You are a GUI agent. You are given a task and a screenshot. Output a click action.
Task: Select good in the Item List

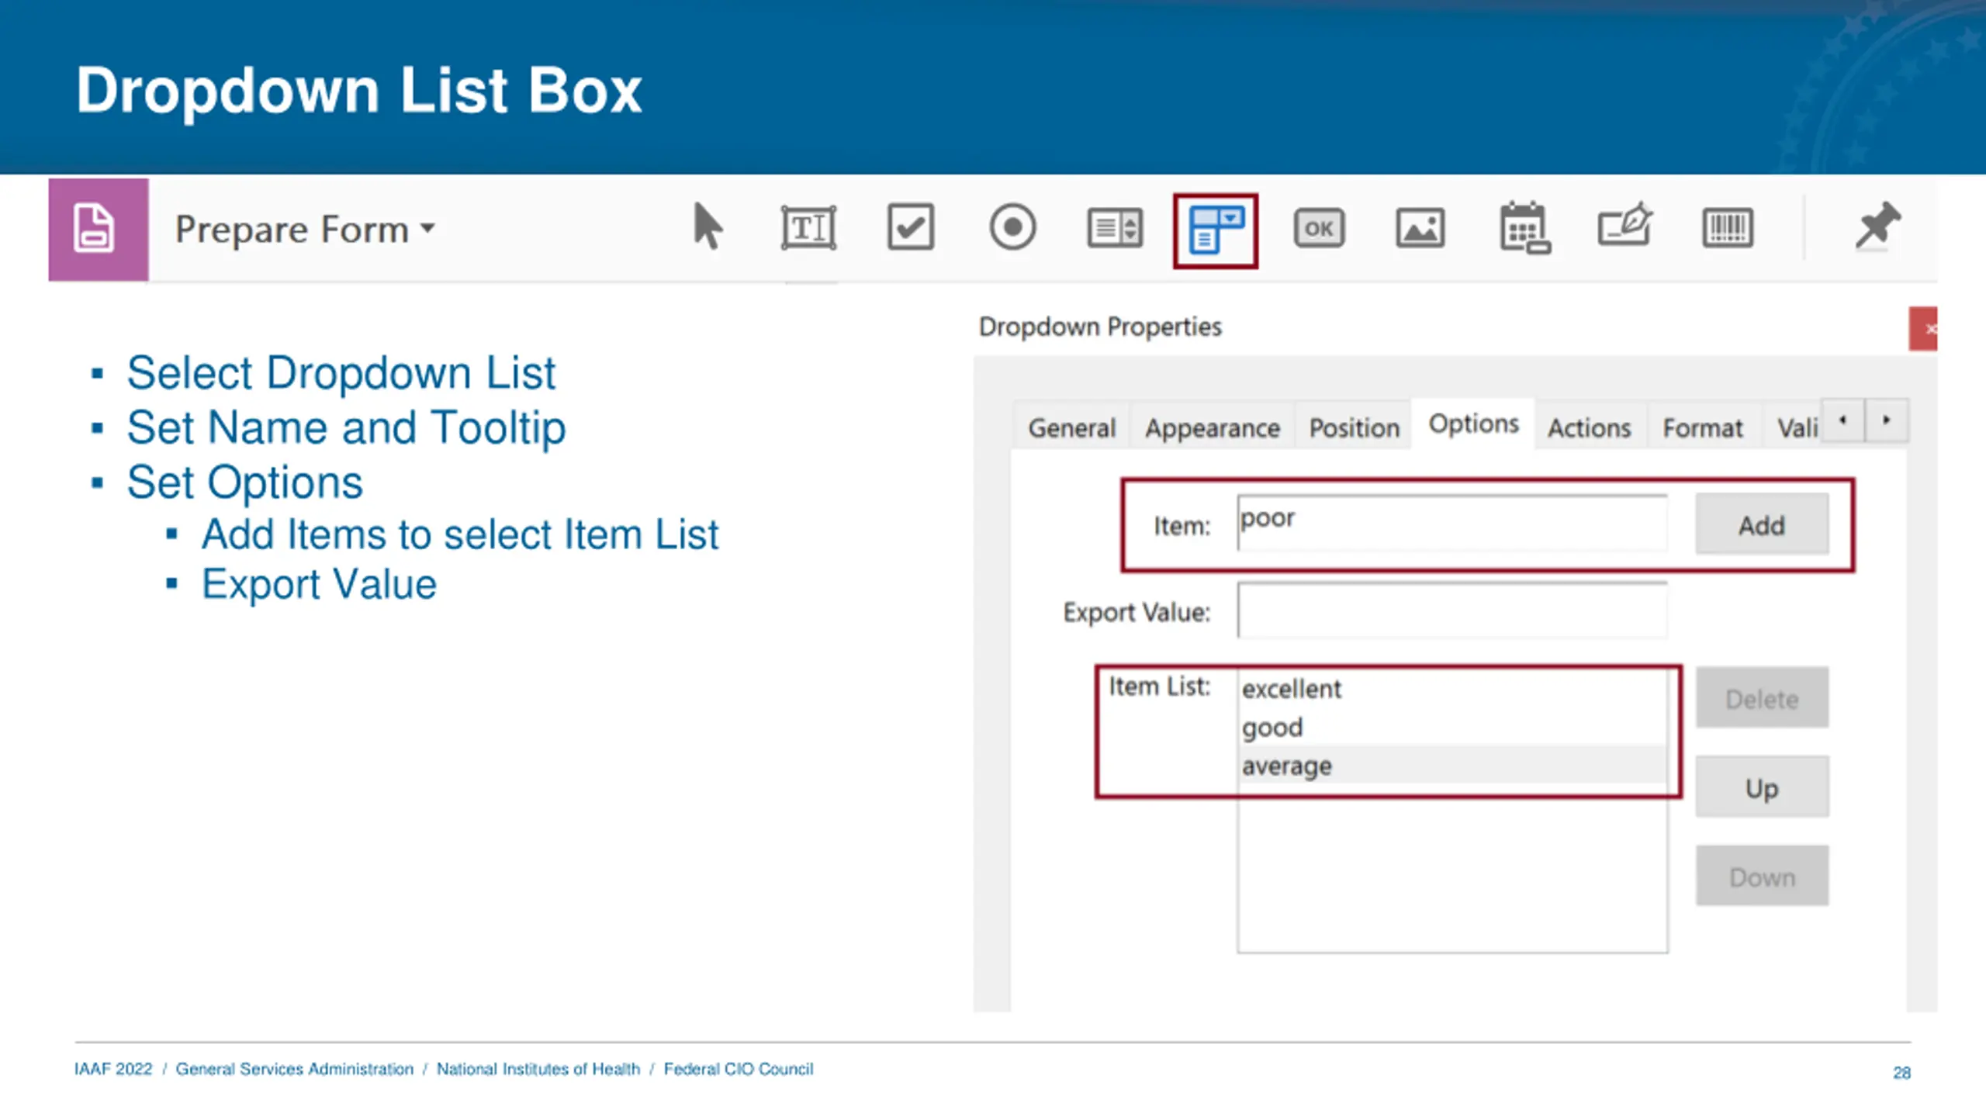pyautogui.click(x=1452, y=727)
